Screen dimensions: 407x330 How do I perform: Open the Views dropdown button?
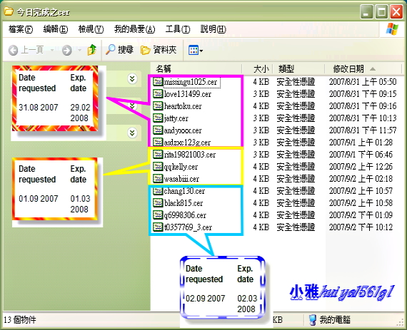[195, 50]
